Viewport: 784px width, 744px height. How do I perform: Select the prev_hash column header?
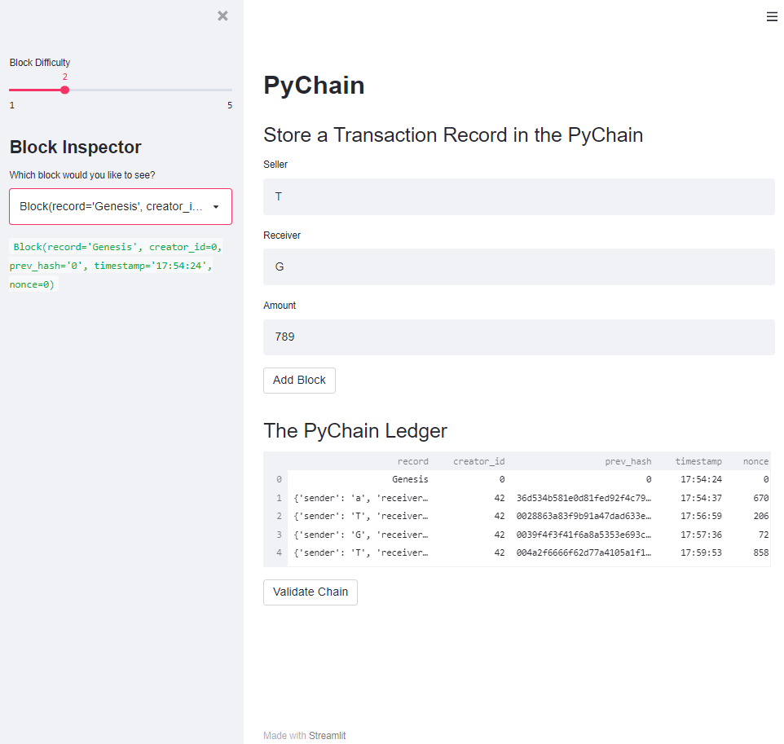pos(628,460)
